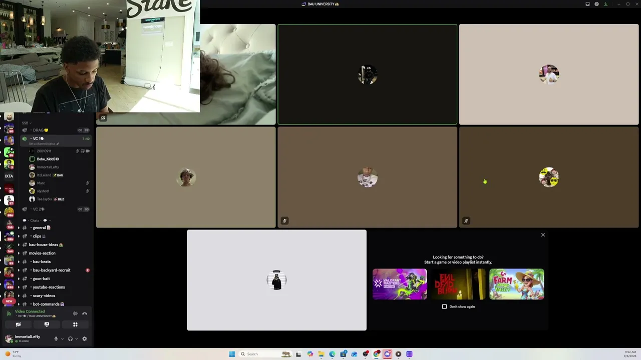
Task: Mute microphone in user panel
Action: pyautogui.click(x=56, y=338)
